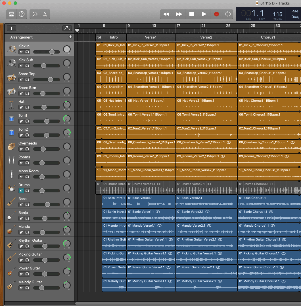Select the Chorus1 arrangement marker
The height and width of the screenshot is (306, 301).
268,37
